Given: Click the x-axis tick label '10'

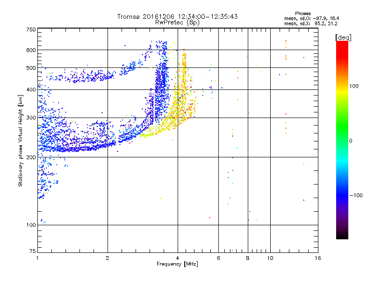Looking at the screenshot, I should point(270,258).
